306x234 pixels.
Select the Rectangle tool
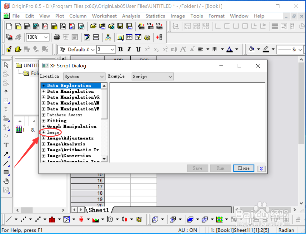click(x=6, y=172)
